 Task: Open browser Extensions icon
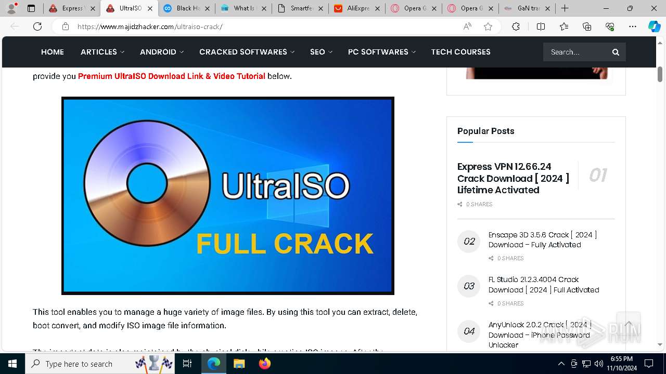pos(516,26)
